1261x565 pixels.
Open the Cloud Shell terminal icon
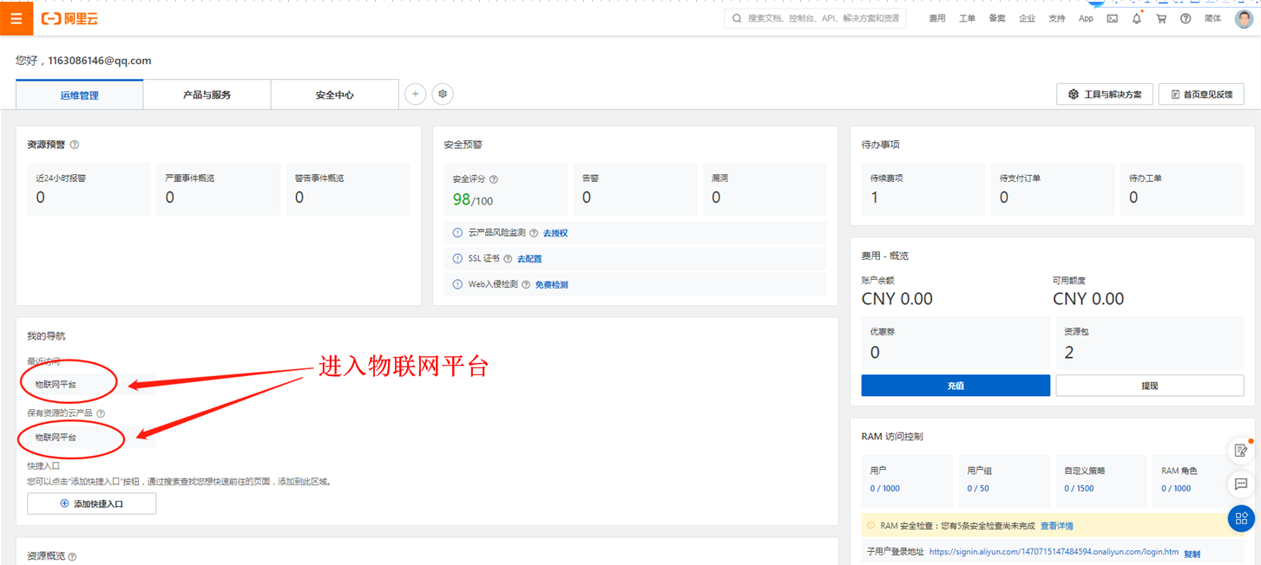(1112, 17)
